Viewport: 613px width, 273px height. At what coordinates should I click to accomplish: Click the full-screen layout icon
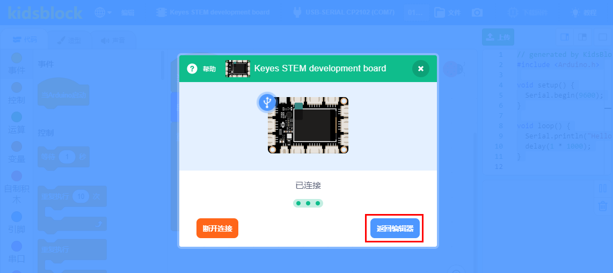click(602, 37)
